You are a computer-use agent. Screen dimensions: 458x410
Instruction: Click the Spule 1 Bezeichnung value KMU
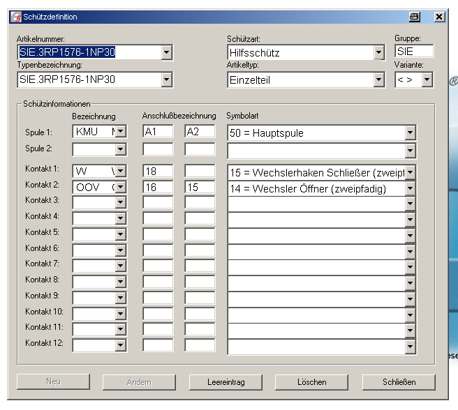pyautogui.click(x=87, y=132)
